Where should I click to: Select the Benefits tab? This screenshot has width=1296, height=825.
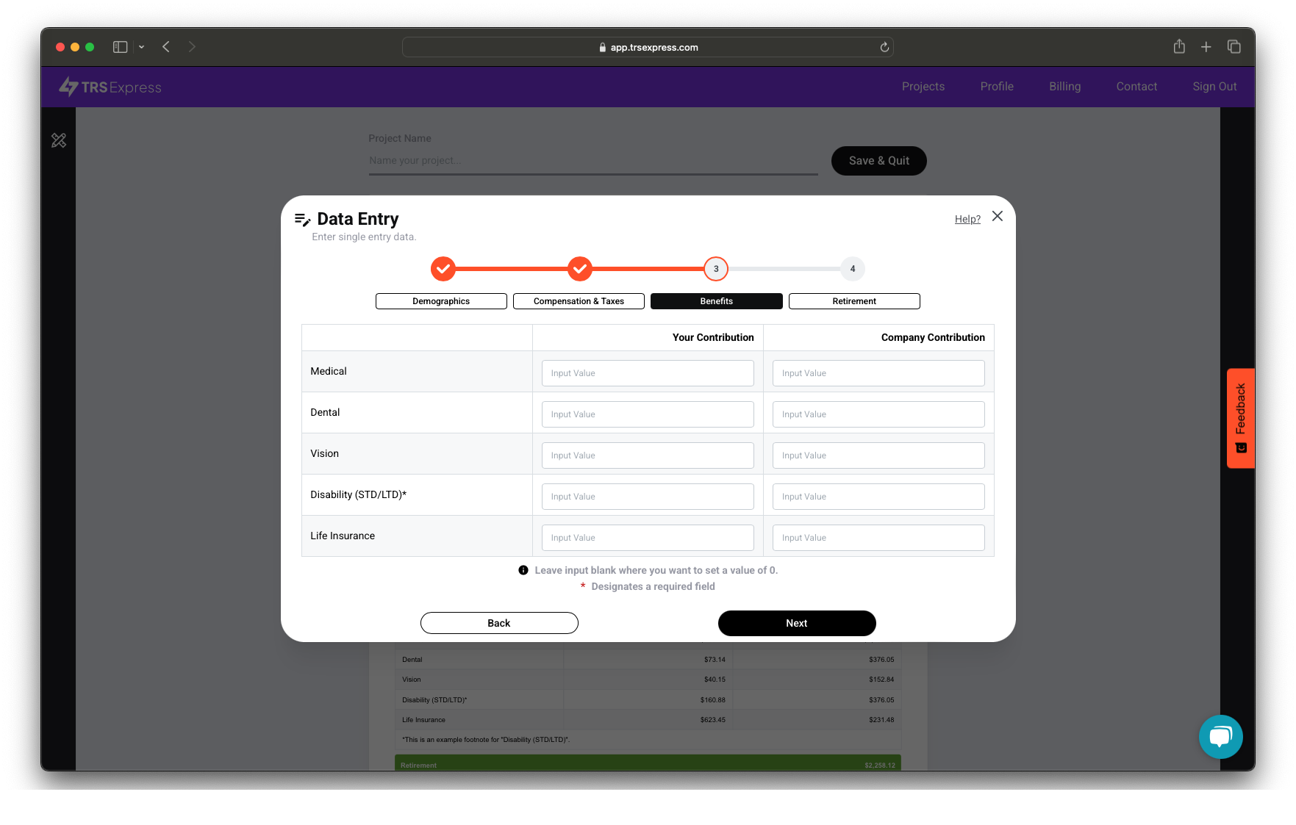pyautogui.click(x=717, y=301)
